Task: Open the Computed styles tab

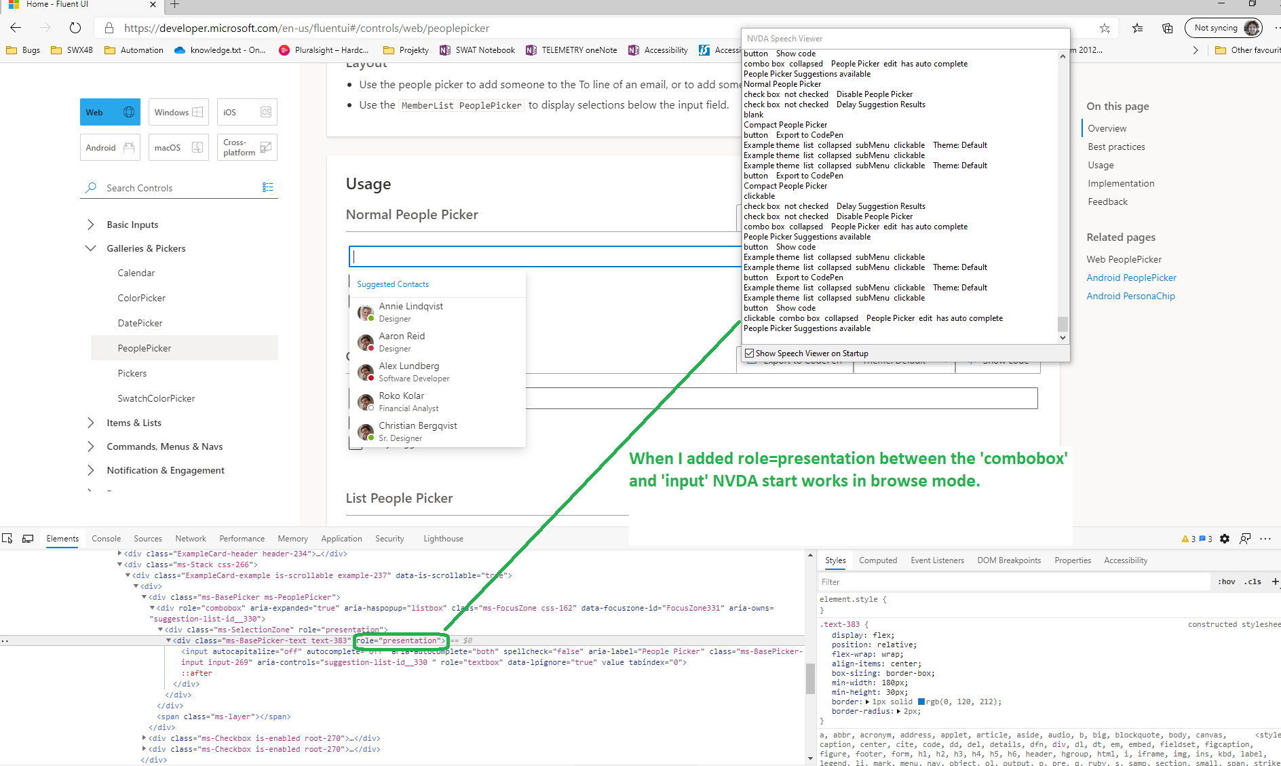Action: tap(878, 560)
